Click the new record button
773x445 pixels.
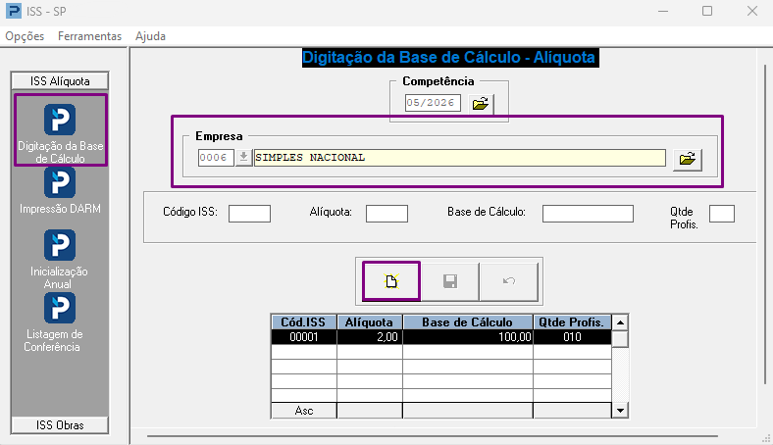point(391,281)
